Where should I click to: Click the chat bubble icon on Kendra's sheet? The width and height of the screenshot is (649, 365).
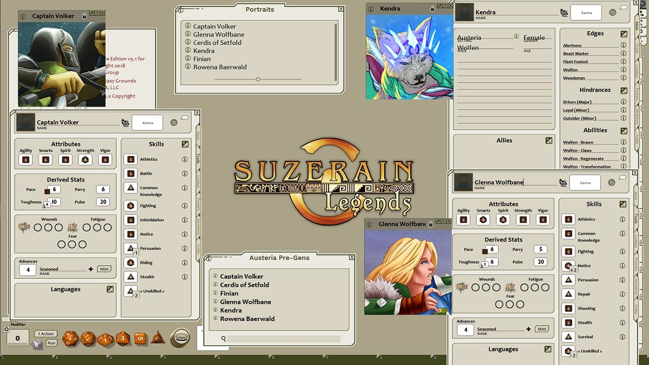(624, 7)
